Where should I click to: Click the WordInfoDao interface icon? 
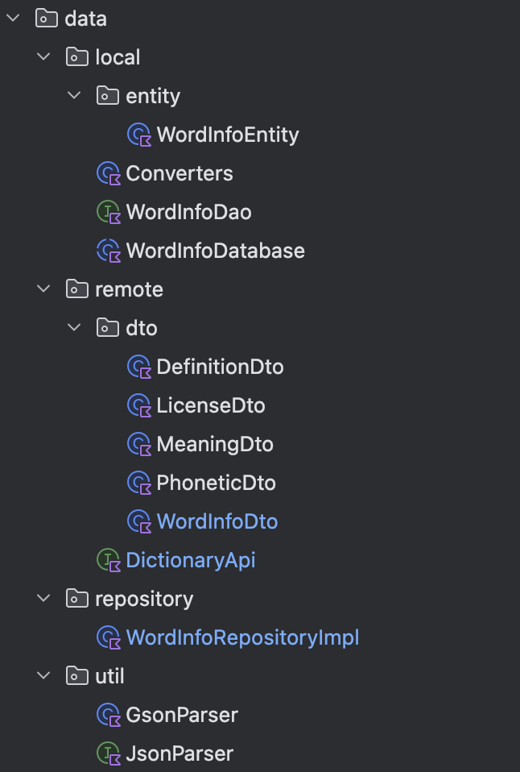[x=108, y=212]
